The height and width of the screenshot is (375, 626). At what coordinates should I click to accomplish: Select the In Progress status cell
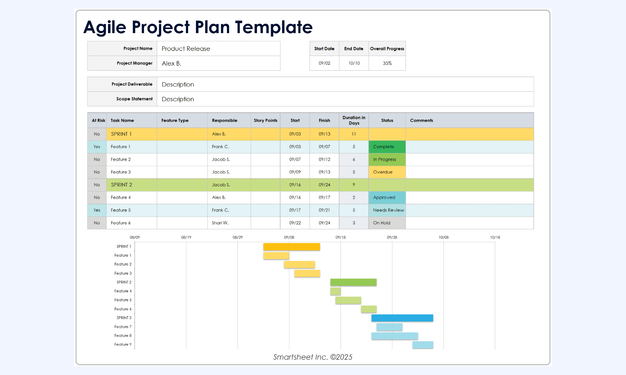[x=387, y=159]
